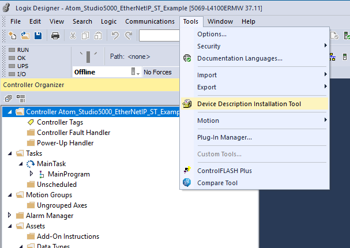Click the Power-Up Handler folder
350x248 pixels.
point(65,143)
